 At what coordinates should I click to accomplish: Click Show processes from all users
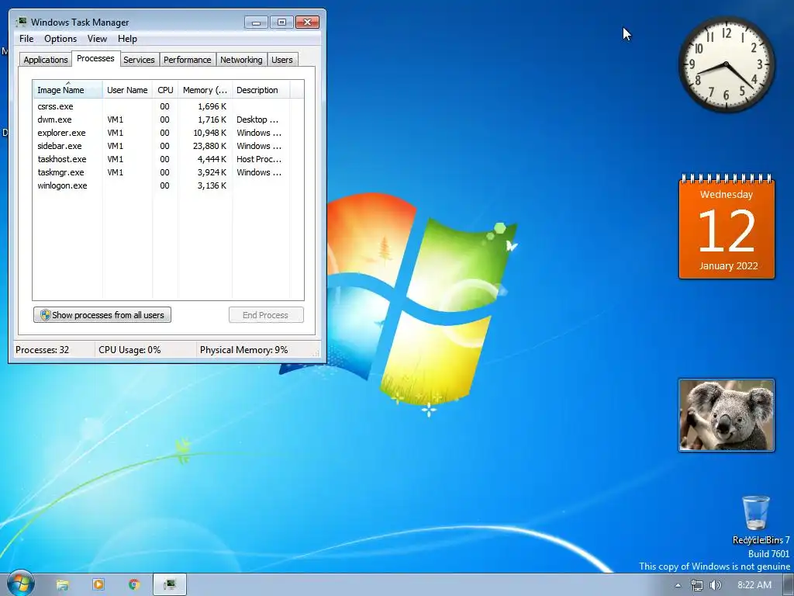[102, 315]
